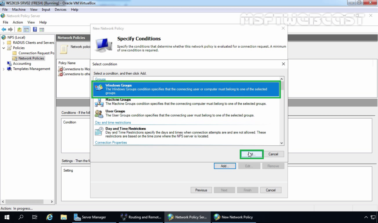Image resolution: width=378 pixels, height=223 pixels.
Task: Click condition list scroll-down arrow
Action: click(282, 143)
